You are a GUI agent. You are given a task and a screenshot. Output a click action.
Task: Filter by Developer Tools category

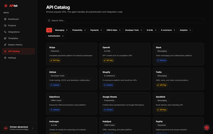click(133, 30)
